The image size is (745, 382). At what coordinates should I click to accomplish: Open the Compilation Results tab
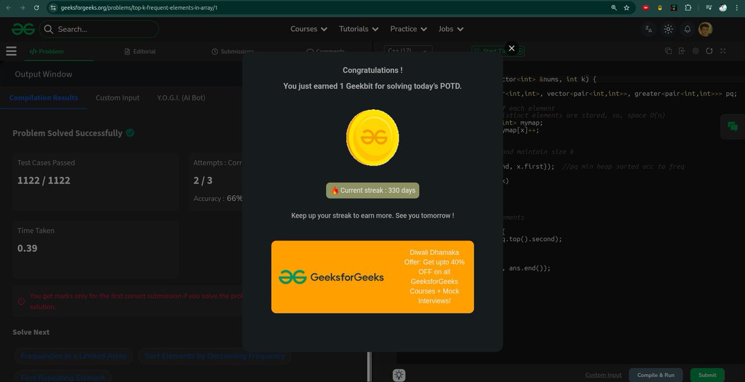pyautogui.click(x=43, y=98)
